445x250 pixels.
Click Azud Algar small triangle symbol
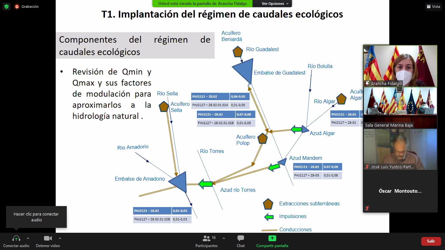305,129
